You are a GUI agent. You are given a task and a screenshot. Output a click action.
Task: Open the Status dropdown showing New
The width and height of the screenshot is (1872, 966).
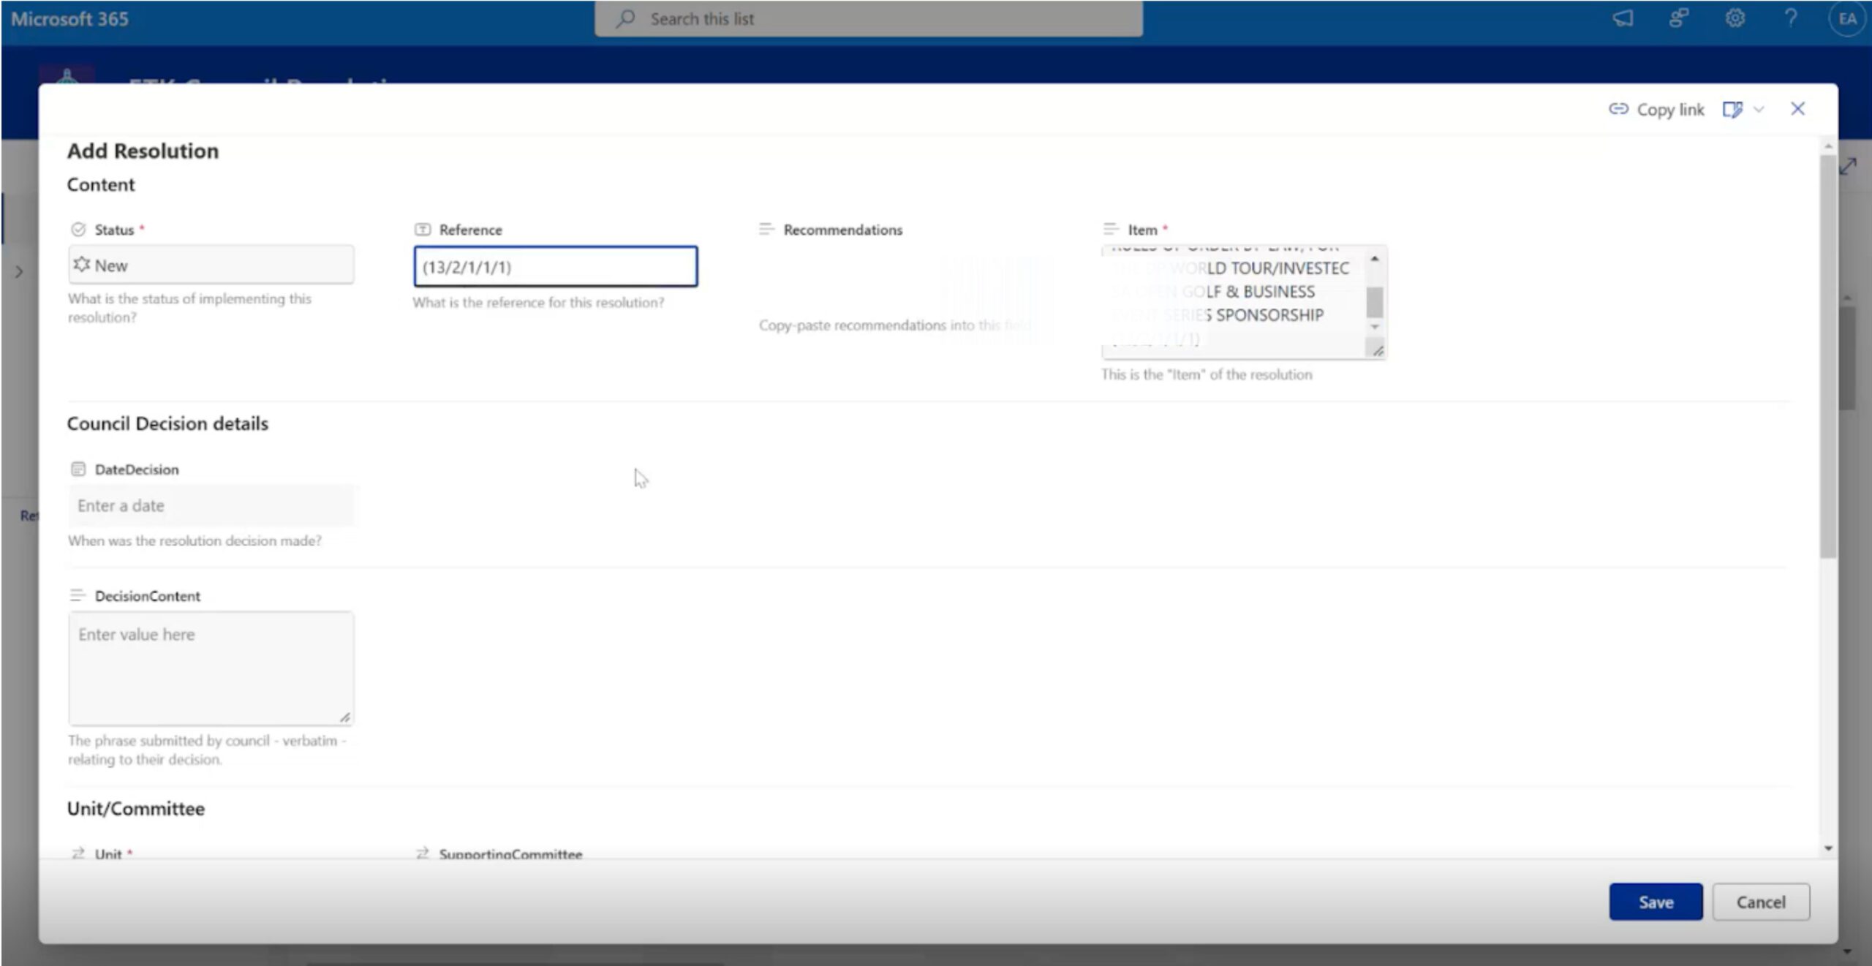pos(211,265)
